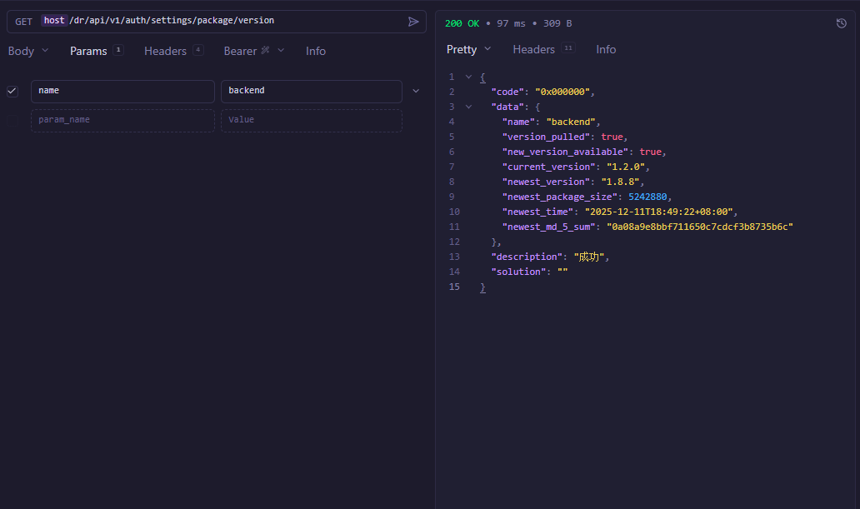
Task: Tick the checkbox on the empty param row
Action: [12, 120]
